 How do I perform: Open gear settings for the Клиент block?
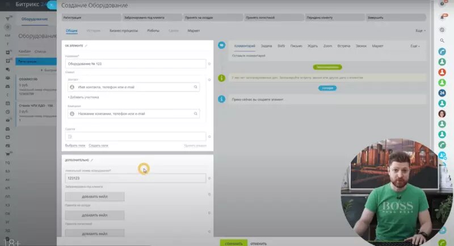pyautogui.click(x=209, y=80)
